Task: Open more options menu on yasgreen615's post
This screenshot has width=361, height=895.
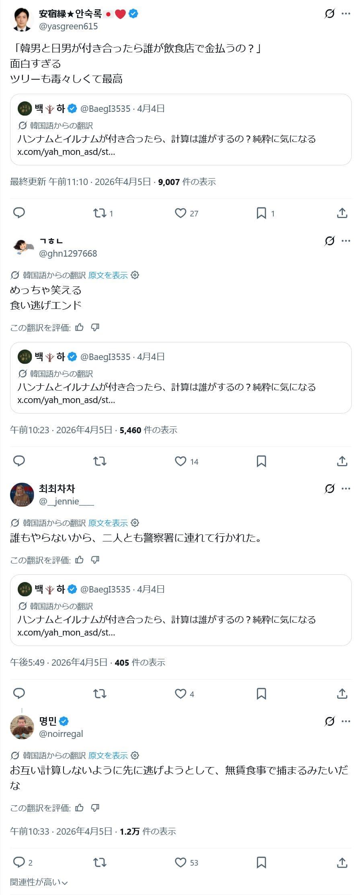Action: coord(346,14)
